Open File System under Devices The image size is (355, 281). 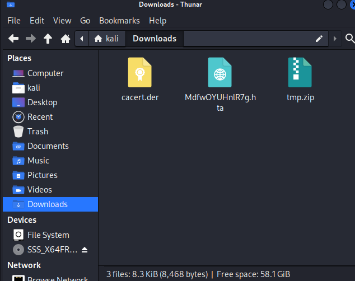point(50,235)
